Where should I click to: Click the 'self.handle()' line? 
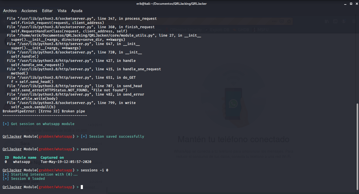pos(25,56)
